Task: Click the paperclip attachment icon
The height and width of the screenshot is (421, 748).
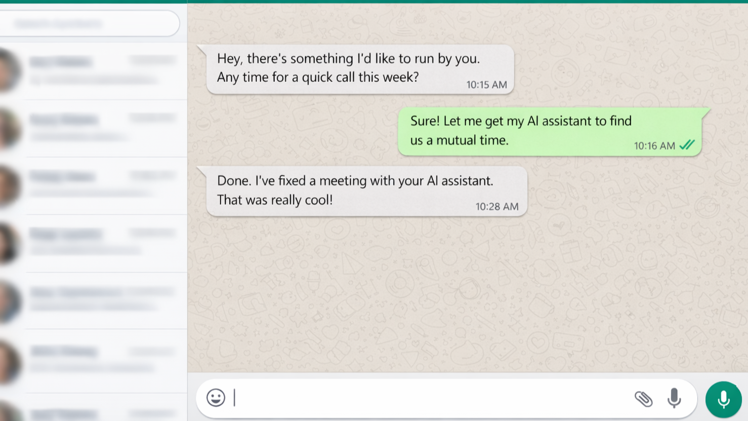Action: (643, 399)
